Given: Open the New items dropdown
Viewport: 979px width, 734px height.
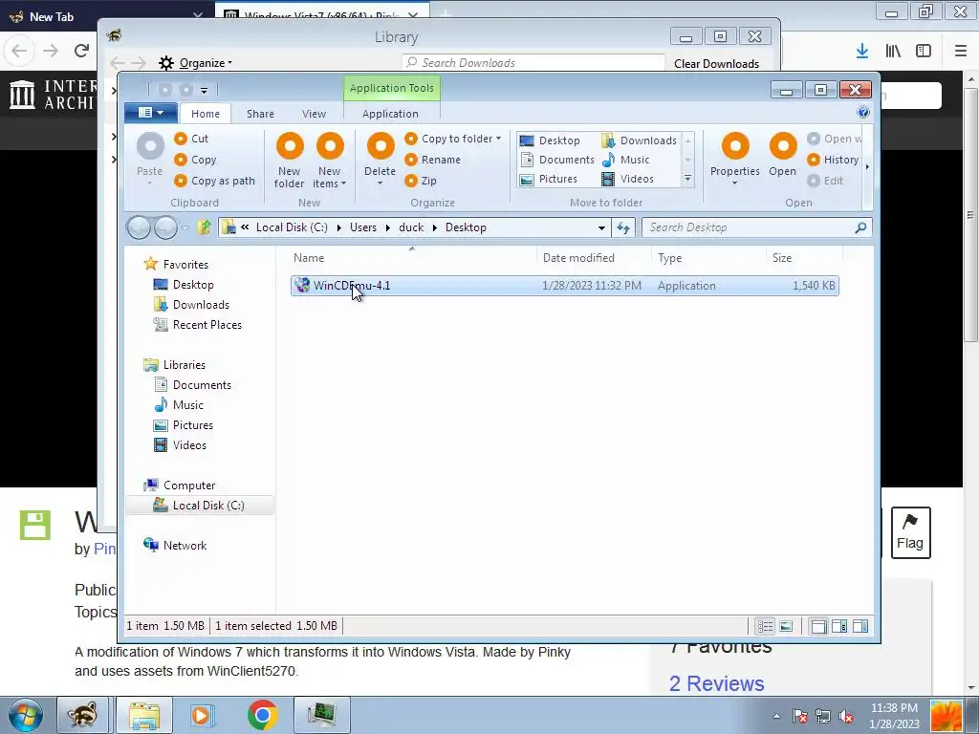Looking at the screenshot, I should [330, 161].
